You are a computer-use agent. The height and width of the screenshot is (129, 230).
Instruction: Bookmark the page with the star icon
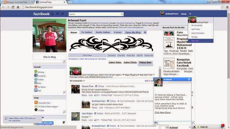coord(222,7)
